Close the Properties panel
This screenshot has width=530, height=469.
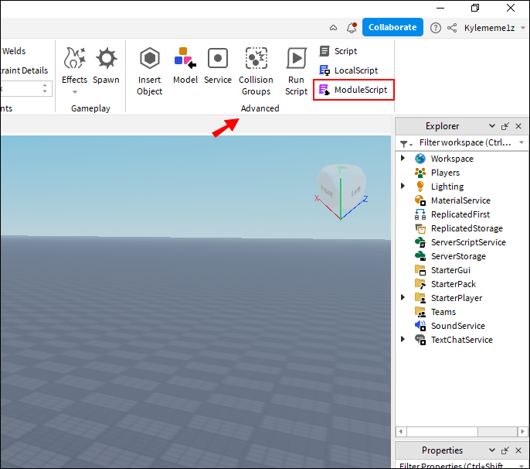518,450
